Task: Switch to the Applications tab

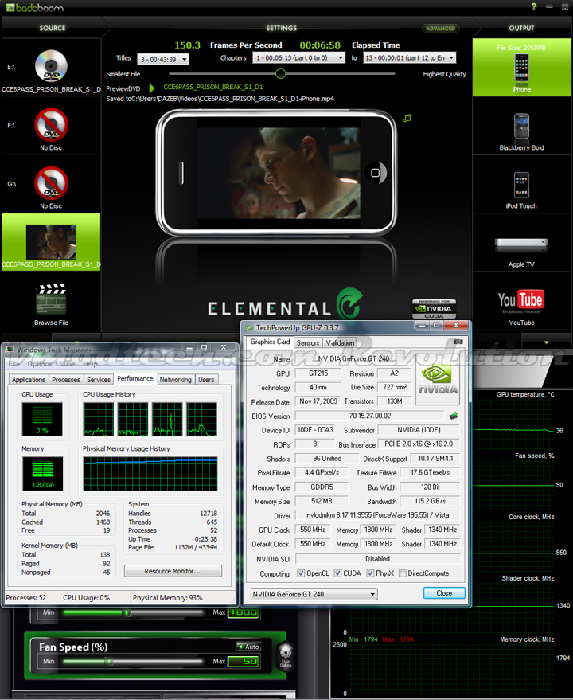Action: (x=29, y=379)
